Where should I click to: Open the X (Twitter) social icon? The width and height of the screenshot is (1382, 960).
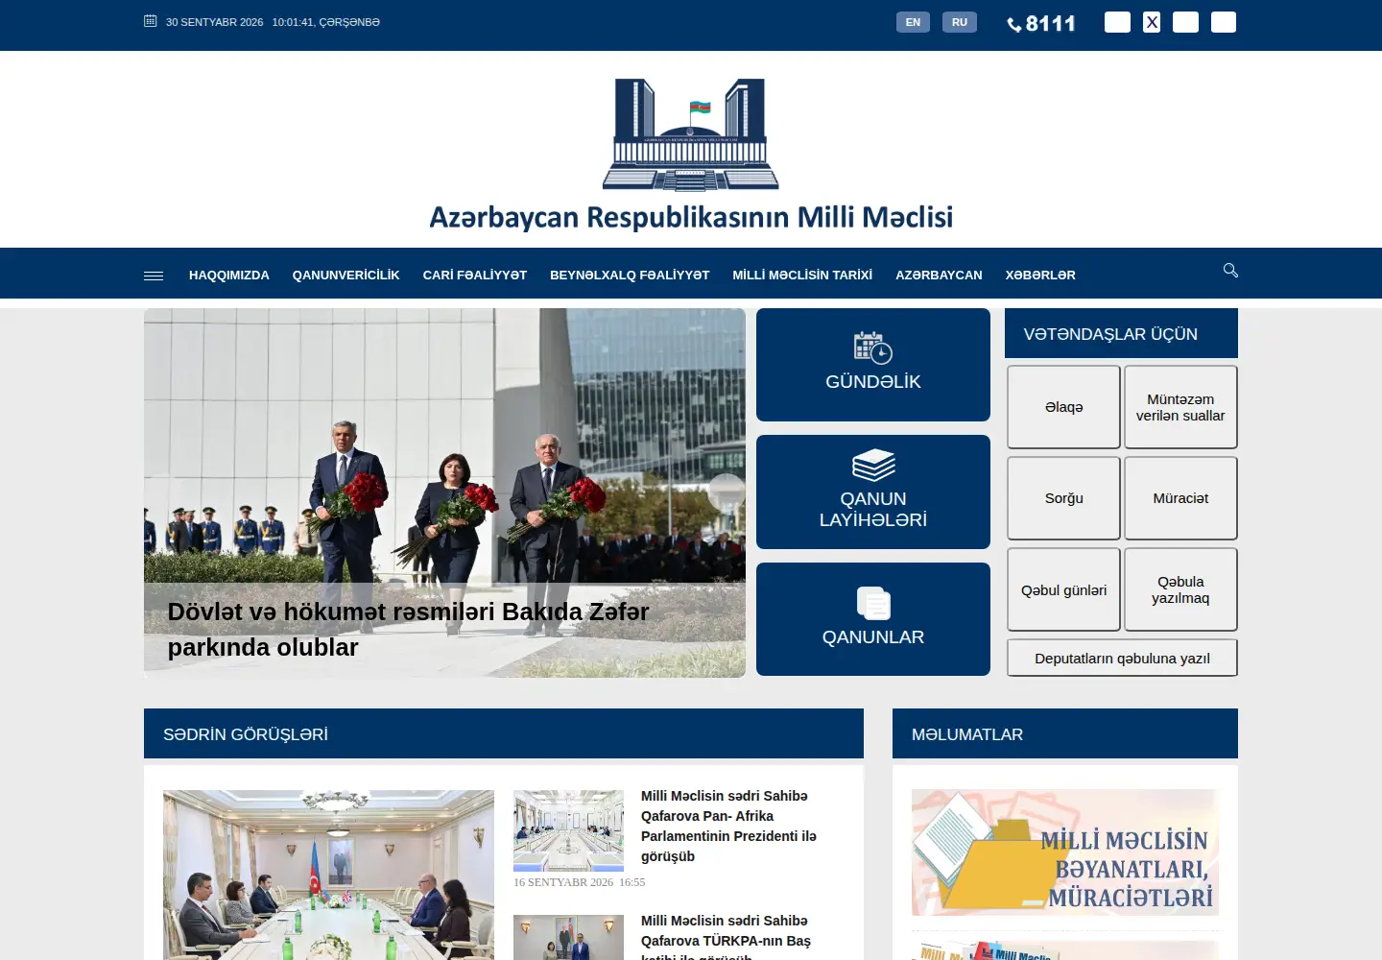(x=1152, y=22)
